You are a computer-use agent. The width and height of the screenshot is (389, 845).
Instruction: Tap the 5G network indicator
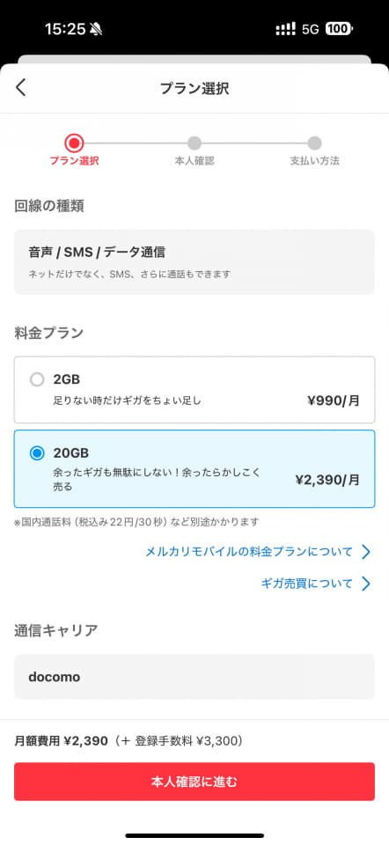311,29
